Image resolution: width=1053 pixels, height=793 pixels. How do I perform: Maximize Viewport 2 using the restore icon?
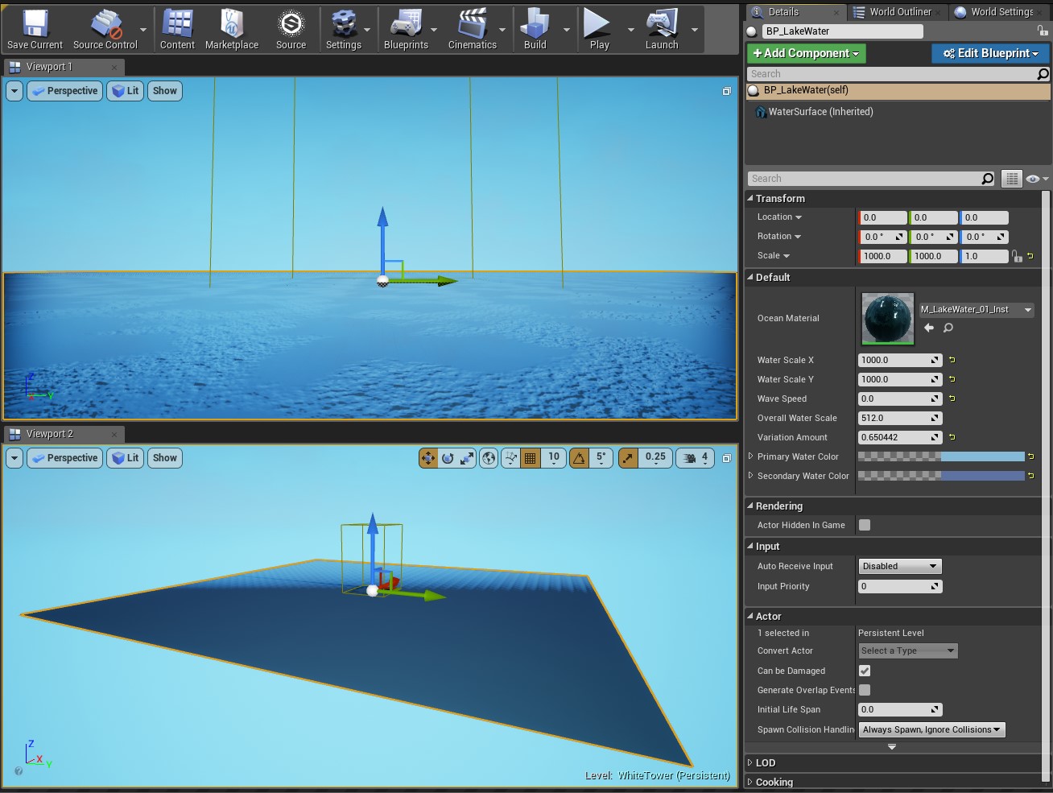click(726, 458)
